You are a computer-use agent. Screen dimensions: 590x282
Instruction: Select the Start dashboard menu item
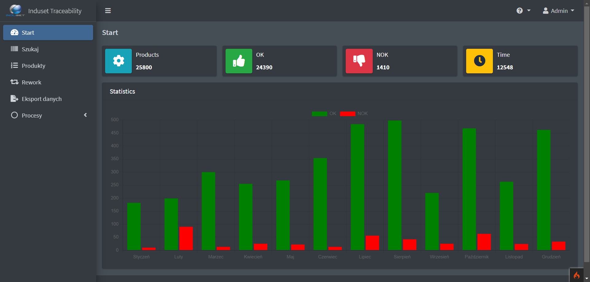pyautogui.click(x=48, y=33)
